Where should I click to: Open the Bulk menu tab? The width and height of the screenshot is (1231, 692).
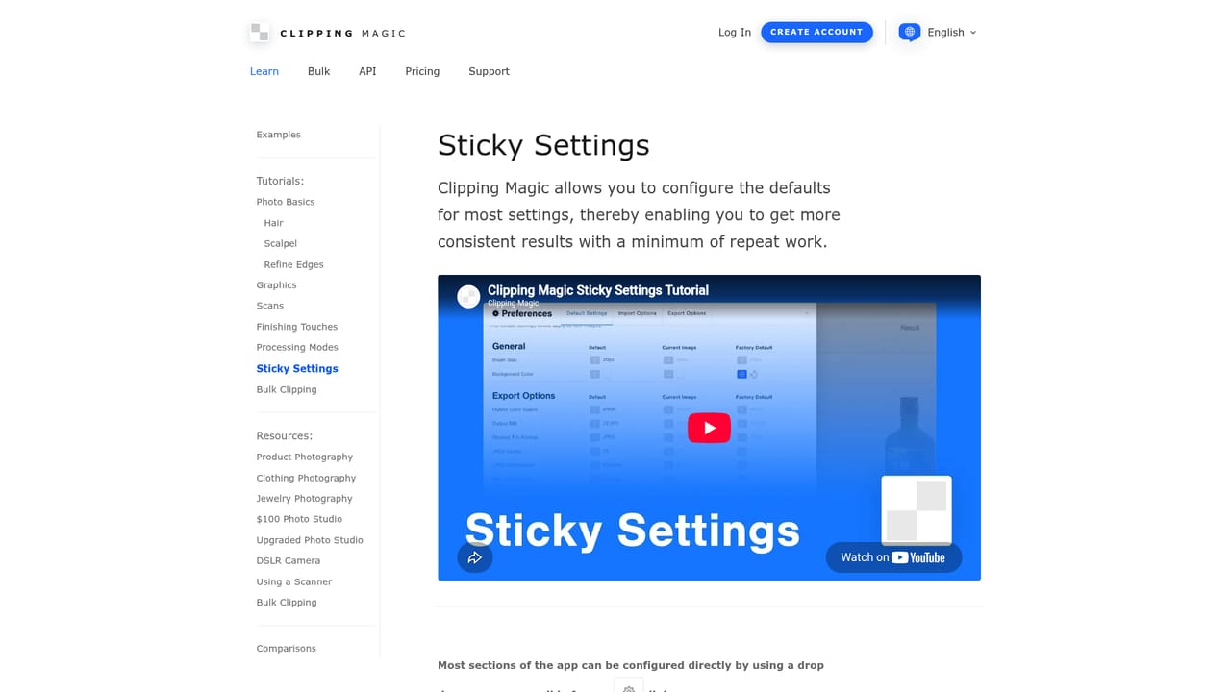click(318, 71)
